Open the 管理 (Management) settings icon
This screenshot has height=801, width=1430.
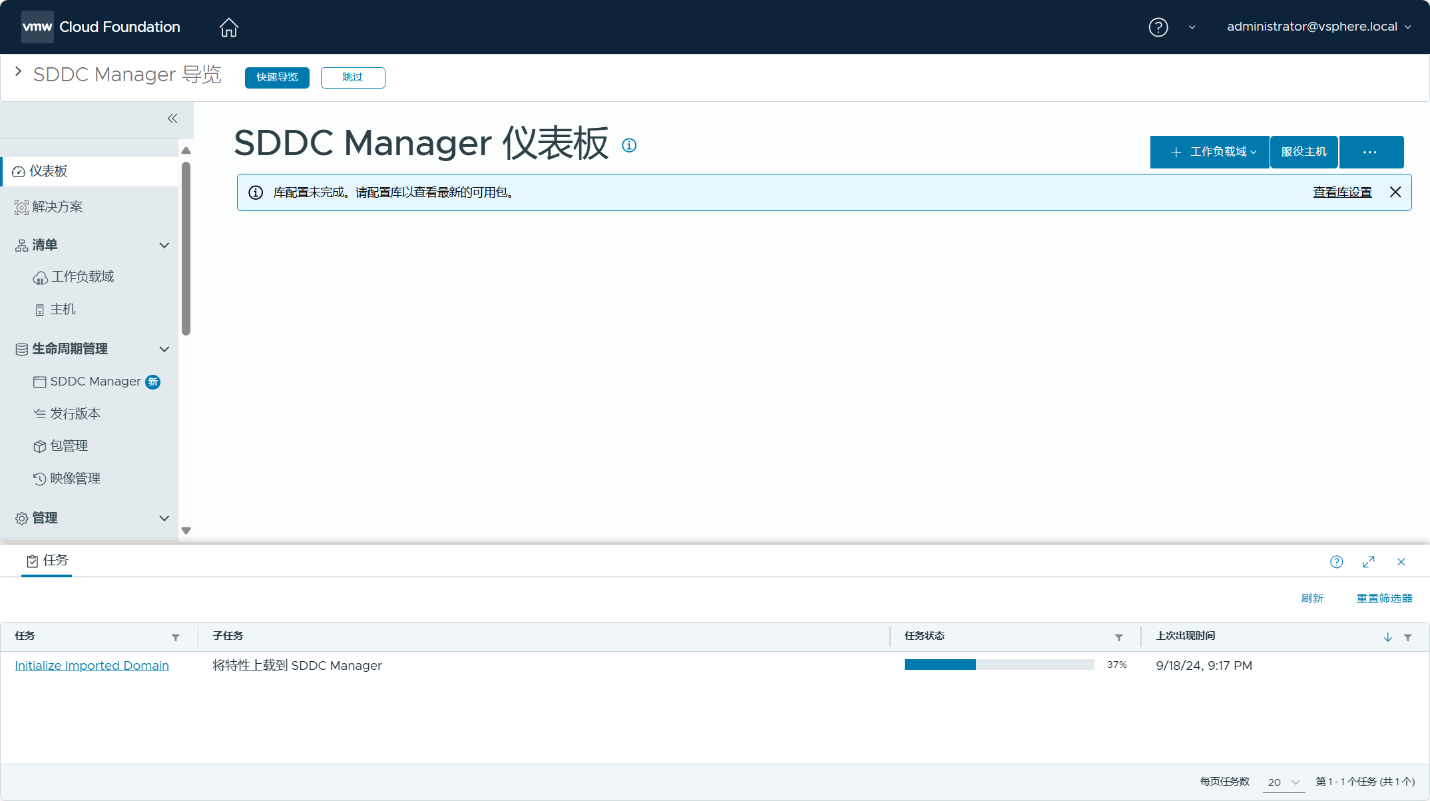pos(21,518)
